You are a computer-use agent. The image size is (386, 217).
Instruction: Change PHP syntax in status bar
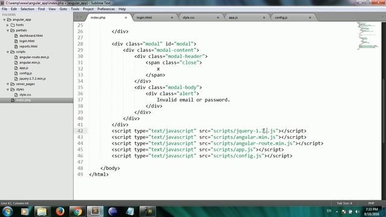(372, 203)
